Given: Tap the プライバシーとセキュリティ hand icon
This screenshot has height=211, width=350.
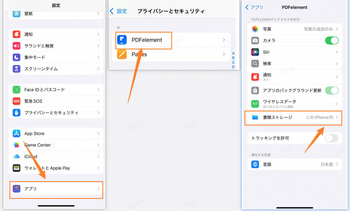Looking at the screenshot, I should [x=16, y=113].
